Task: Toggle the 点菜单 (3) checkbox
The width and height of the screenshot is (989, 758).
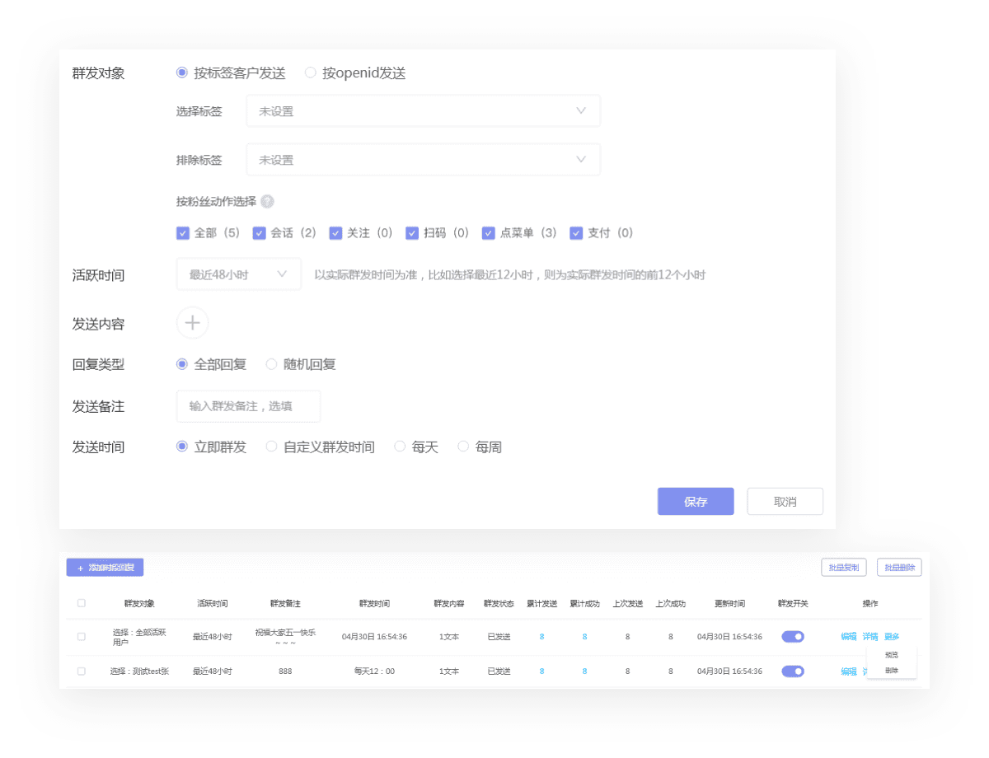Action: [x=489, y=233]
